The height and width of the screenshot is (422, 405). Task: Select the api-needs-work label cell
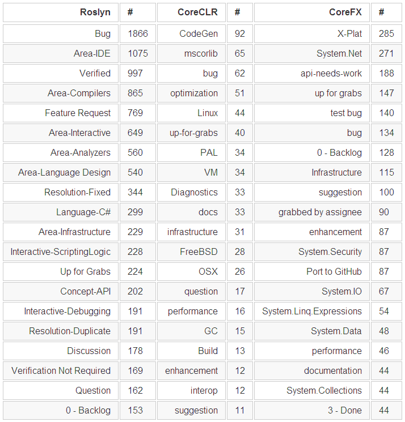coord(331,74)
